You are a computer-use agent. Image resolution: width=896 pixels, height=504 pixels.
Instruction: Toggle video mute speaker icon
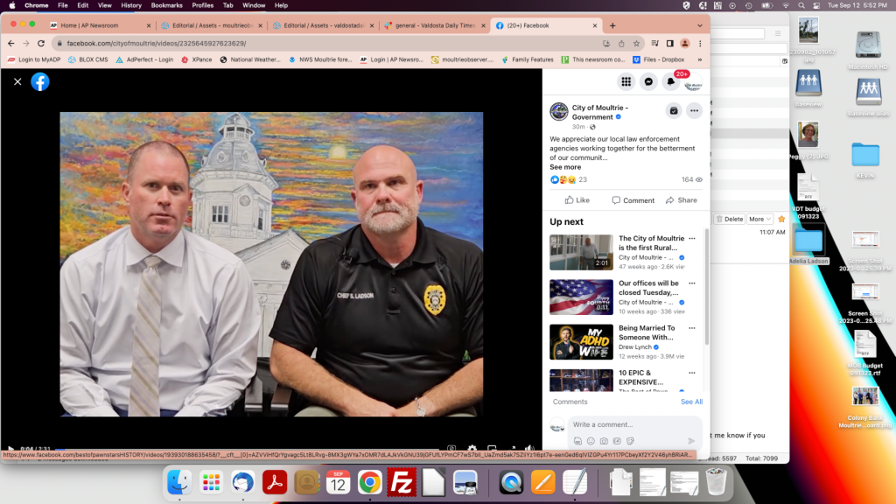point(529,449)
